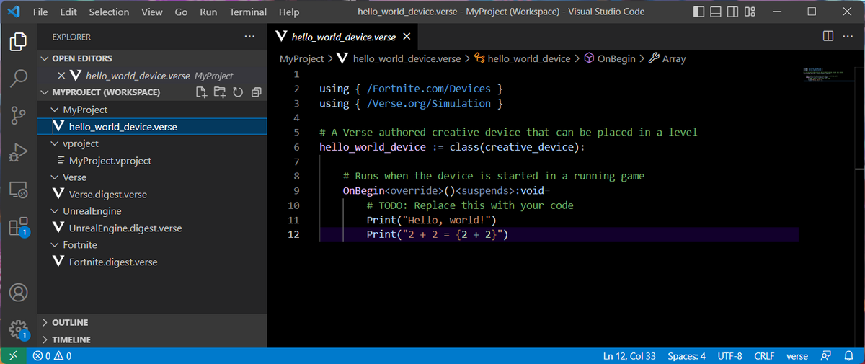Open the View menu
This screenshot has height=364, width=865.
152,12
